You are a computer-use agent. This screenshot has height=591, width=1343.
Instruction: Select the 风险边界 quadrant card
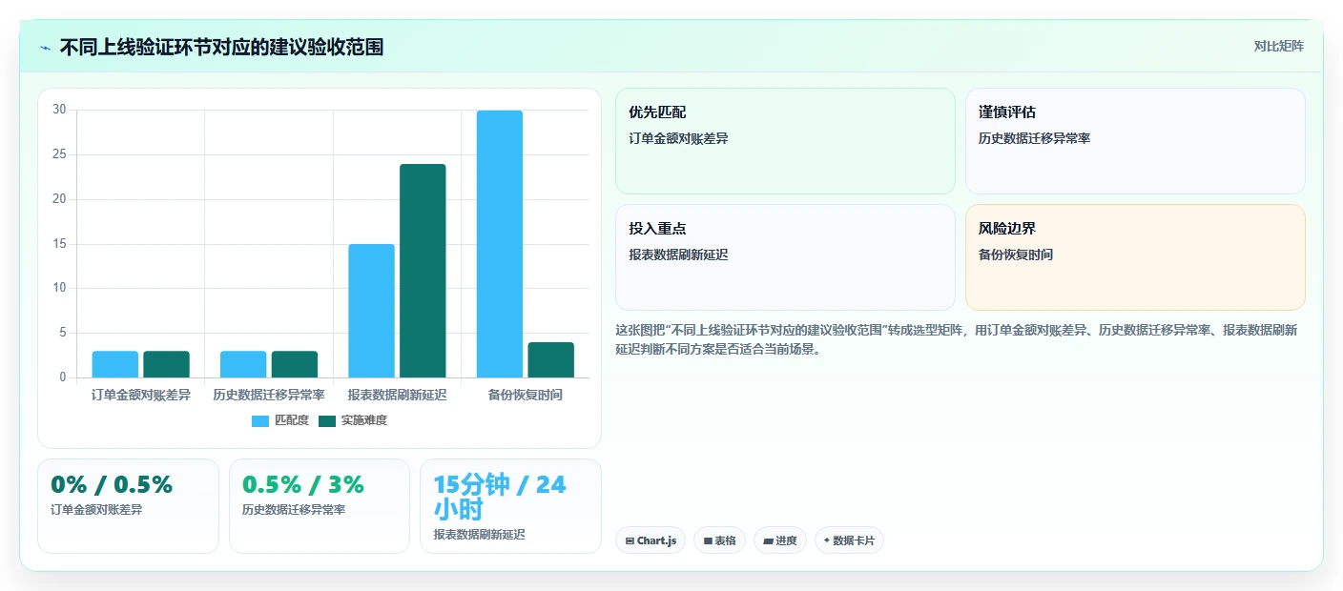pyautogui.click(x=1135, y=257)
